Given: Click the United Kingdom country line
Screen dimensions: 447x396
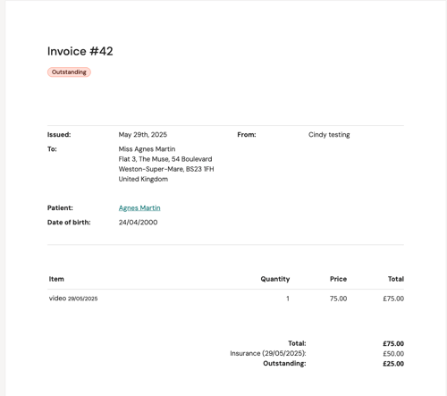Looking at the screenshot, I should (x=143, y=179).
